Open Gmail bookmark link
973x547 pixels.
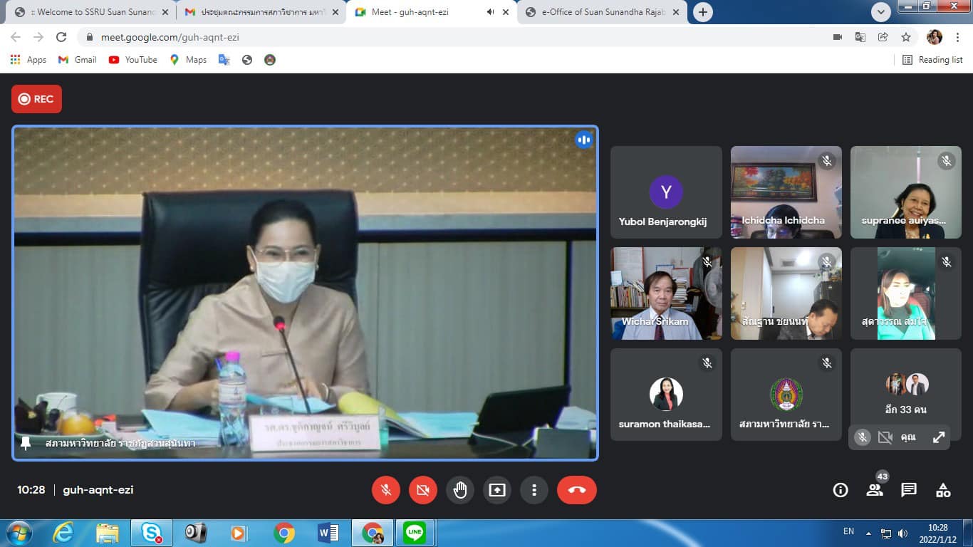78,60
